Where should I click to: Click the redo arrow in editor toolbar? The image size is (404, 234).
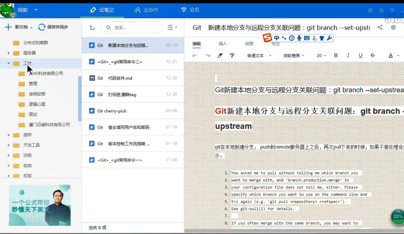208,56
